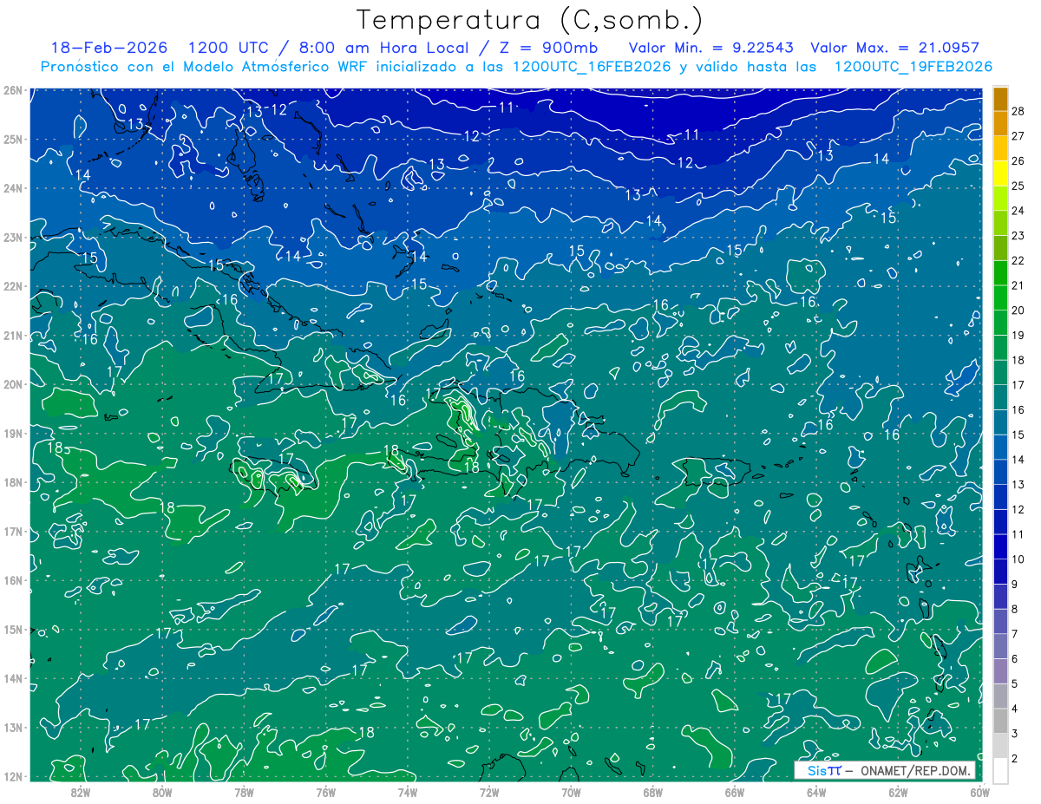Click the "15N" latitude axis label
This screenshot has height=804, width=1041.
[x=13, y=629]
